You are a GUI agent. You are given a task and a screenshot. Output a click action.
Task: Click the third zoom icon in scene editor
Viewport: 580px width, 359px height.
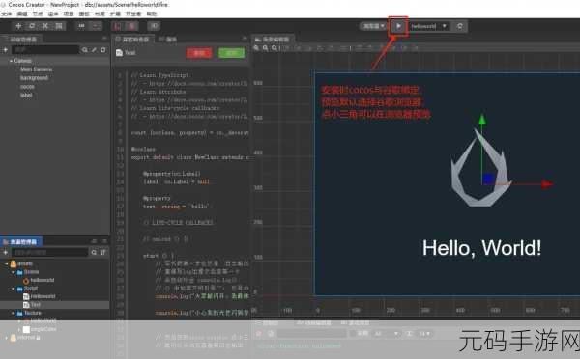[x=275, y=48]
